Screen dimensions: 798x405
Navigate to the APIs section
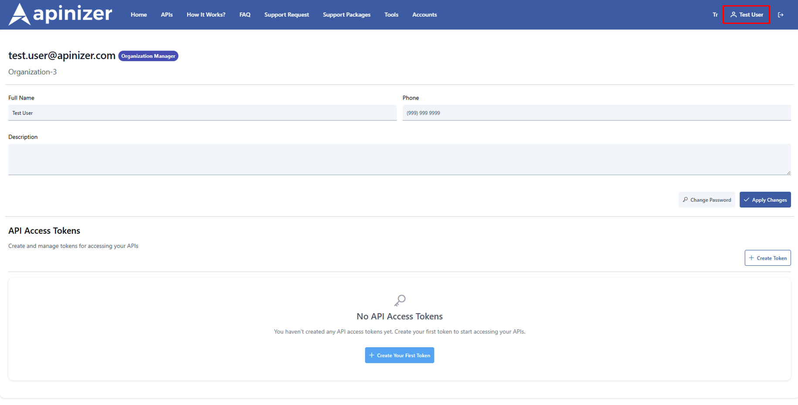point(166,14)
